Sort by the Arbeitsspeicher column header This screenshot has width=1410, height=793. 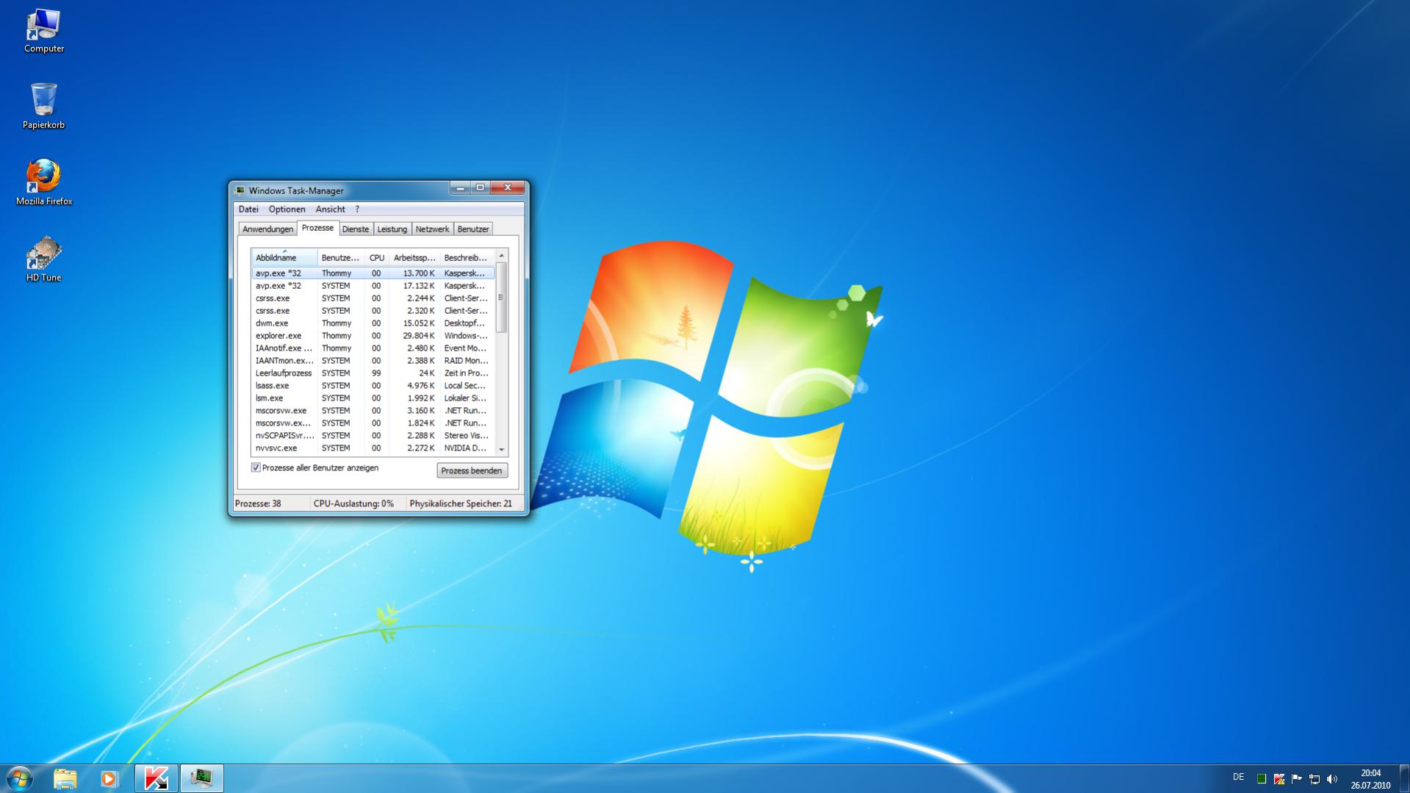click(x=414, y=258)
